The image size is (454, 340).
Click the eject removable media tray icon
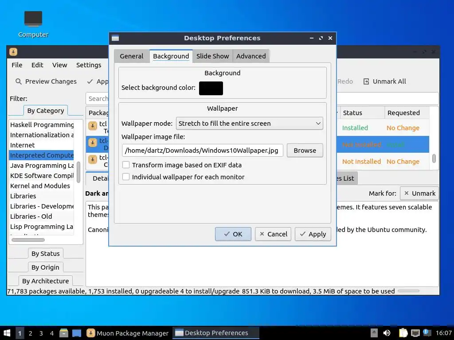[x=374, y=333]
